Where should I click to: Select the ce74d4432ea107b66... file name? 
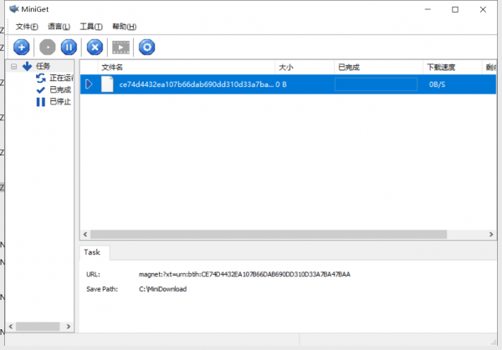(x=197, y=84)
